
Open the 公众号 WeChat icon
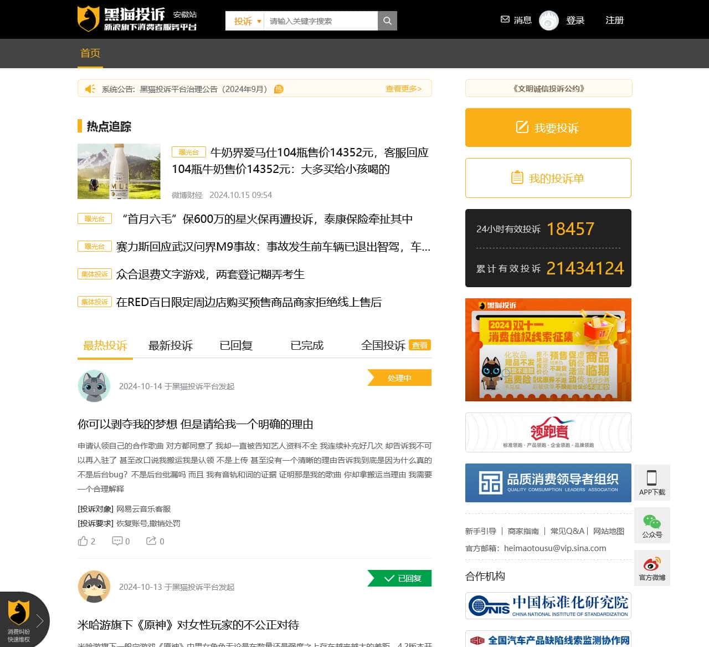point(652,521)
